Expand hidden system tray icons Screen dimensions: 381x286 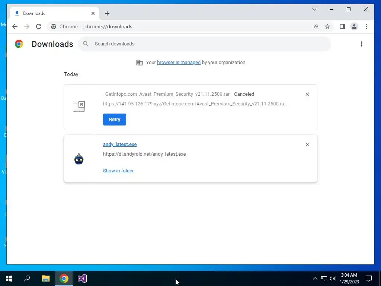tap(315, 279)
